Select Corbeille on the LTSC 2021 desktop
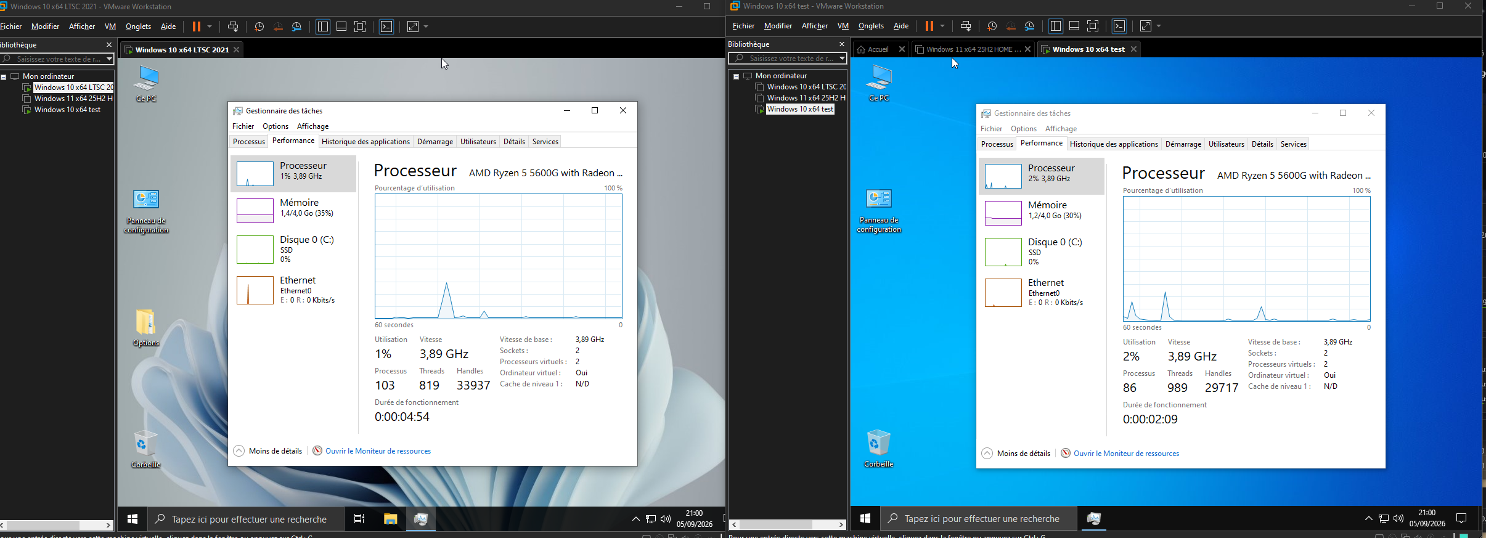1486x538 pixels. point(146,449)
